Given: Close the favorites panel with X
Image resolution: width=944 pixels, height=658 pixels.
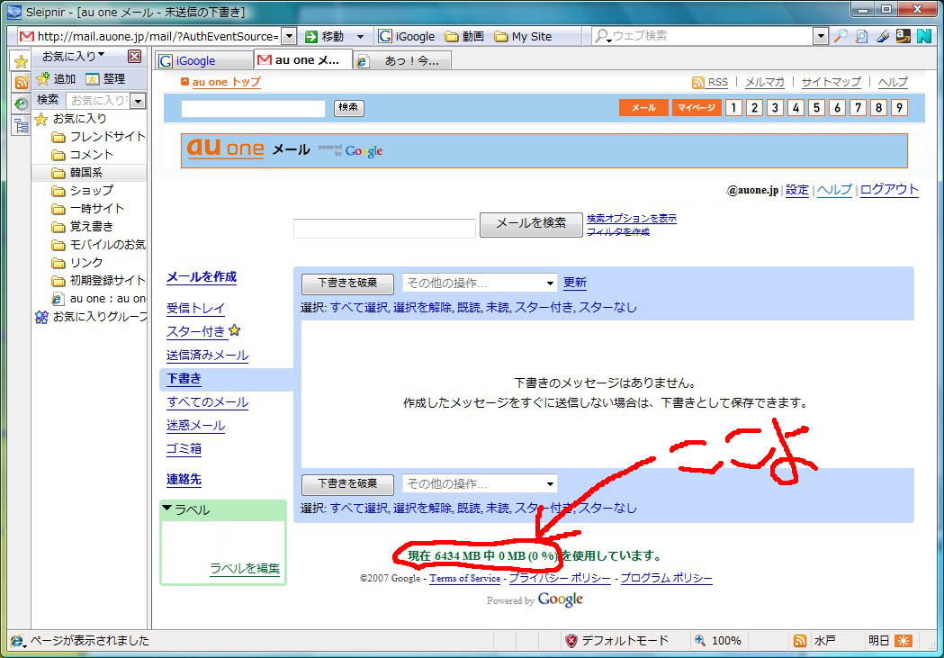Looking at the screenshot, I should point(135,57).
